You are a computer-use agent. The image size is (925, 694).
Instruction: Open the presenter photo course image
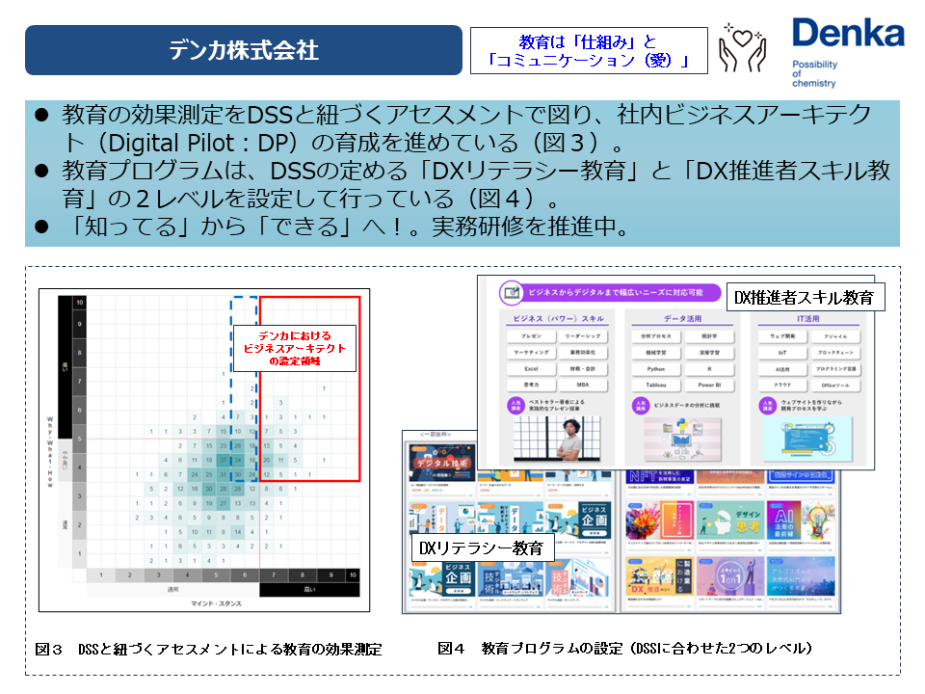pyautogui.click(x=557, y=439)
